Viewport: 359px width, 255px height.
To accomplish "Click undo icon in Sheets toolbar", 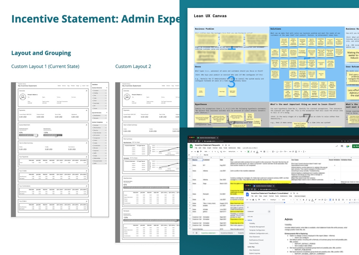I will pos(192,152).
